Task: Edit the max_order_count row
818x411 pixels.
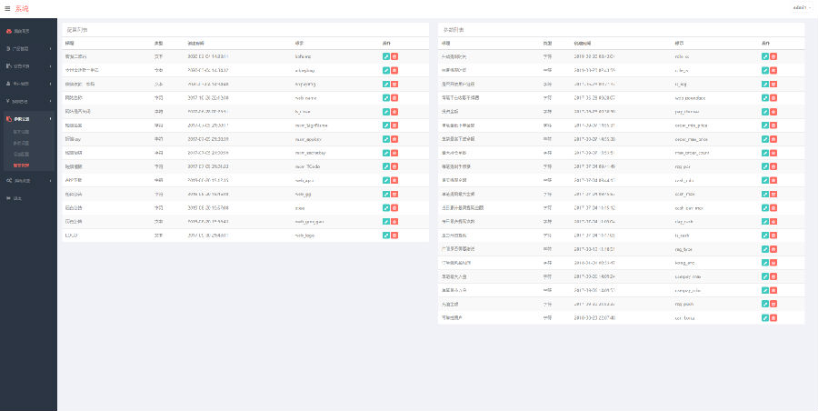Action: coord(764,153)
